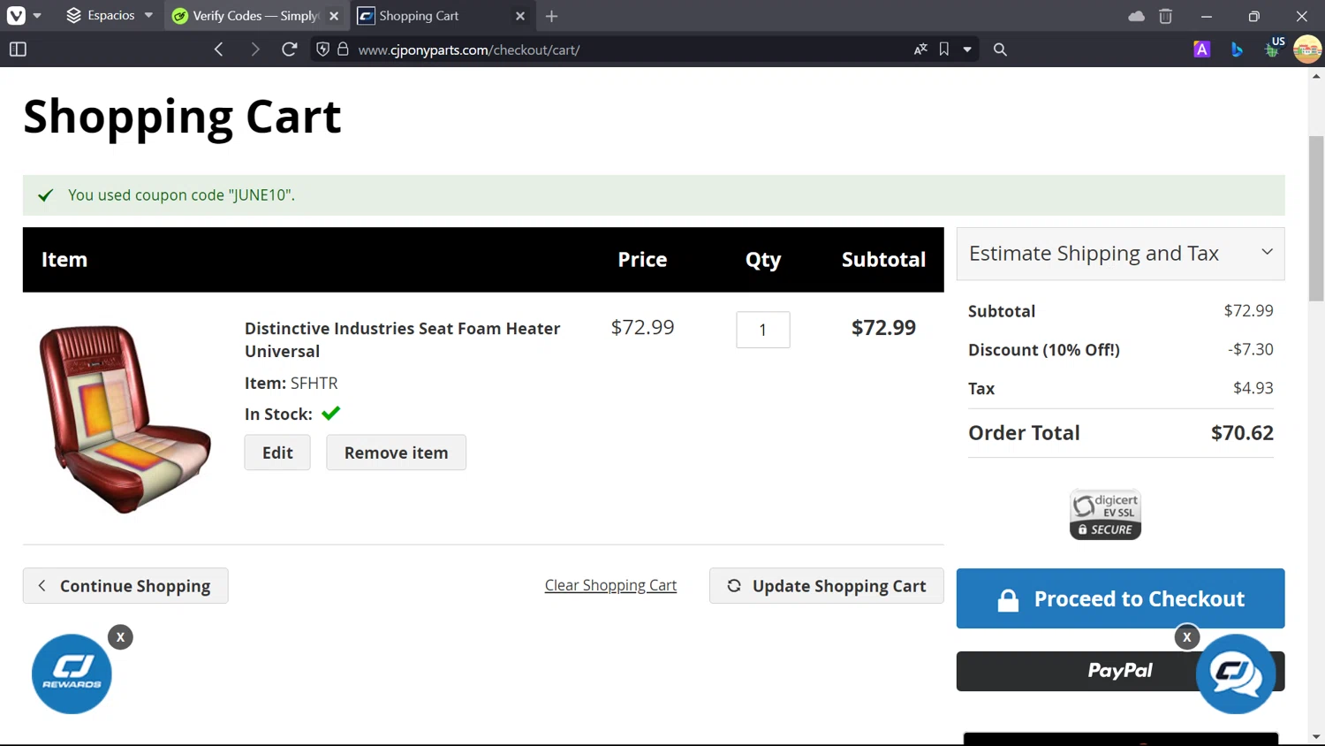Open the closed tabs trash icon

click(1165, 16)
